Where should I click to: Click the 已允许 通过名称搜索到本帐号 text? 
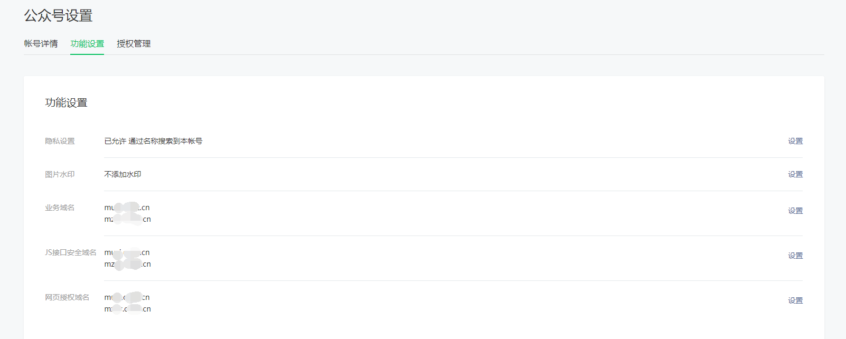tap(153, 141)
